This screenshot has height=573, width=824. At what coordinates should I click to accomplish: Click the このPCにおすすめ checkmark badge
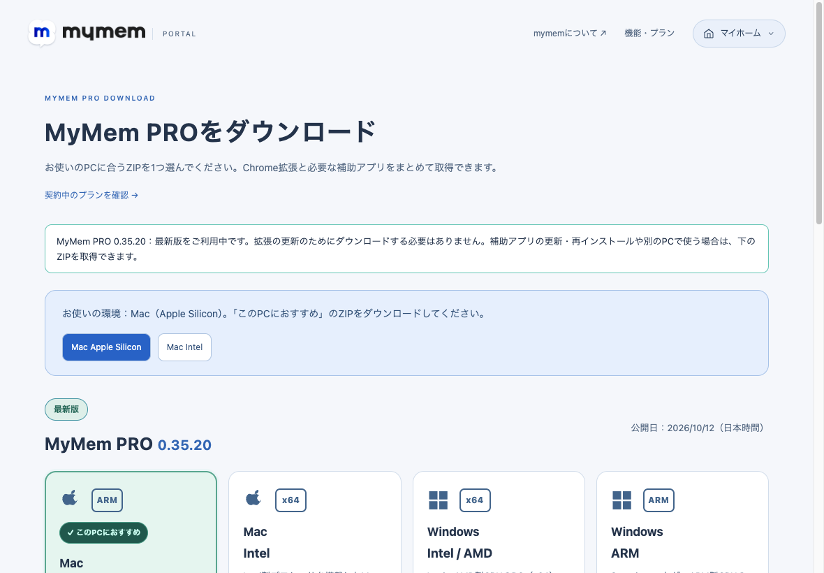103,532
